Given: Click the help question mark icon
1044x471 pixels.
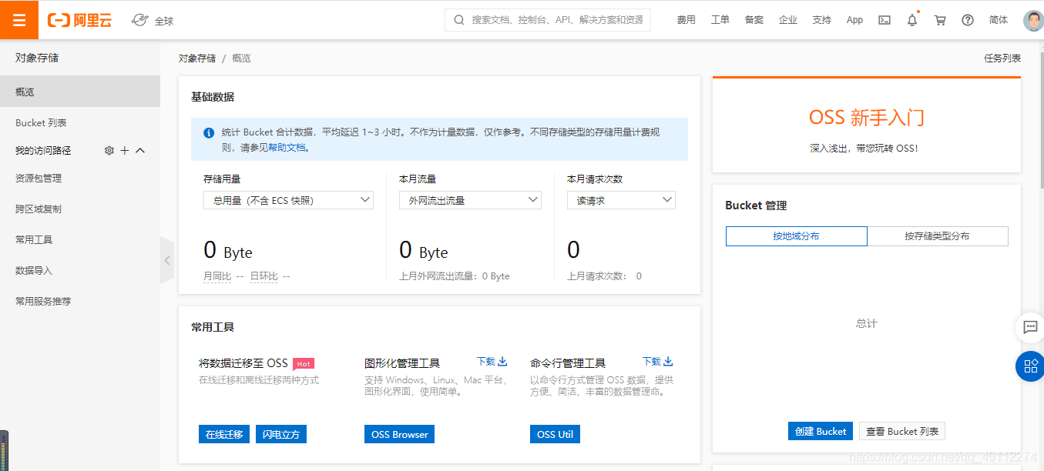Looking at the screenshot, I should click(x=968, y=20).
